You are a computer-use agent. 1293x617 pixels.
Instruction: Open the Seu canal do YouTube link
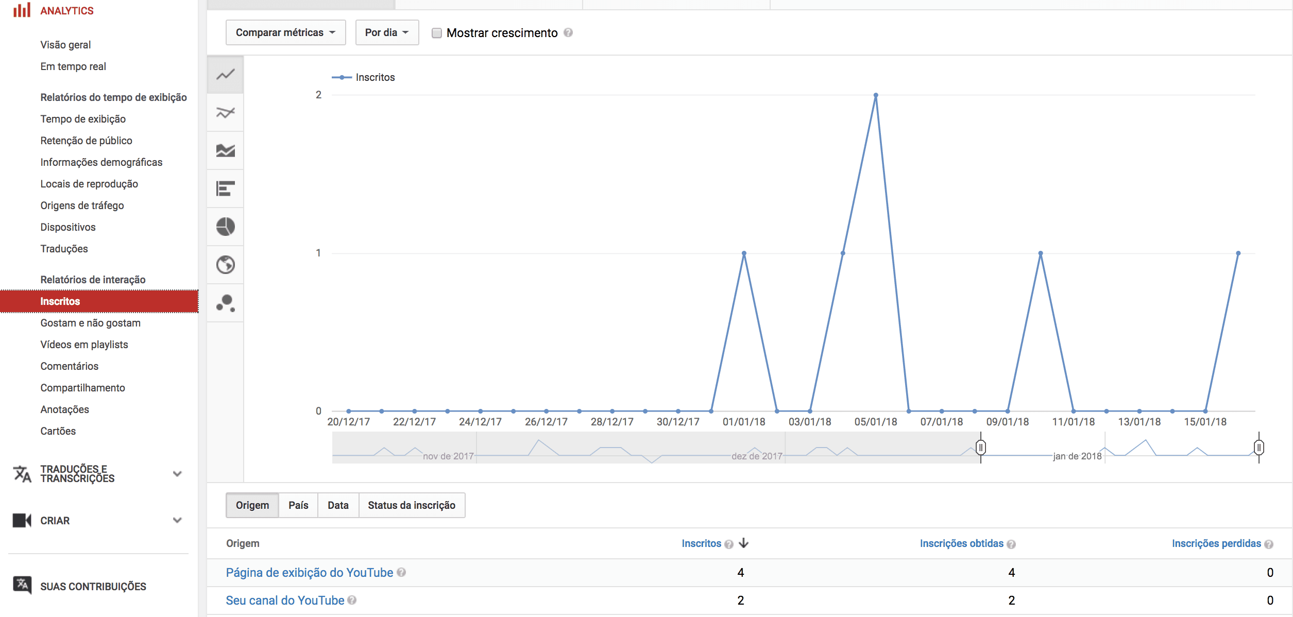pyautogui.click(x=285, y=600)
